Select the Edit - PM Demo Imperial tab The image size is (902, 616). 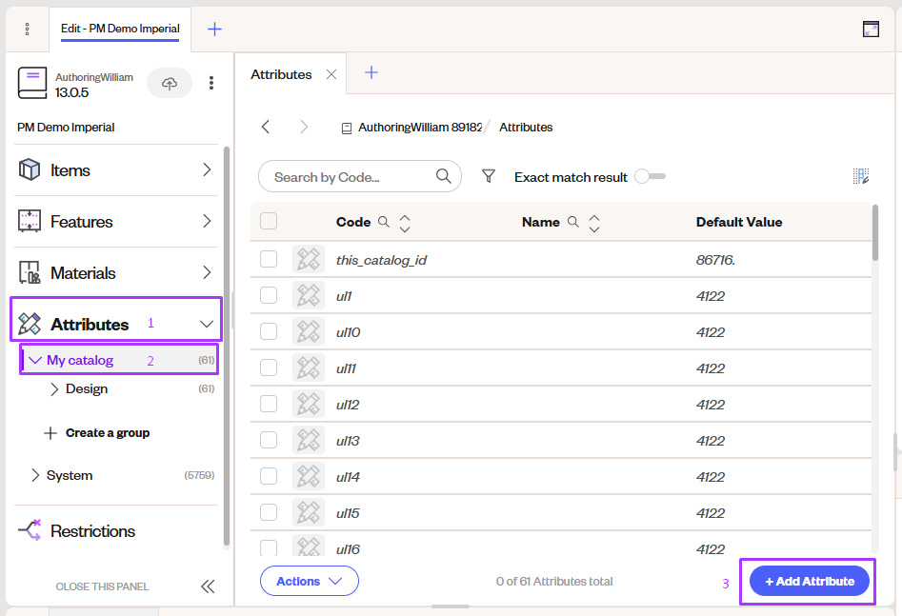point(120,29)
